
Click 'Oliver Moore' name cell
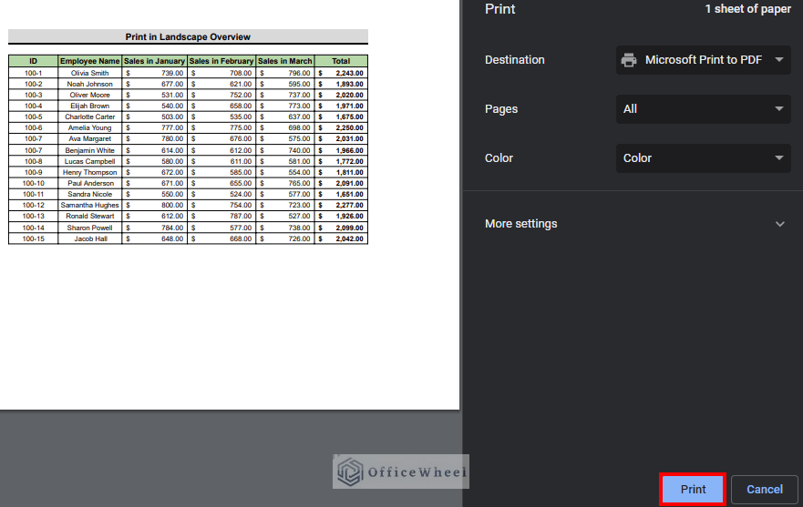pos(89,96)
